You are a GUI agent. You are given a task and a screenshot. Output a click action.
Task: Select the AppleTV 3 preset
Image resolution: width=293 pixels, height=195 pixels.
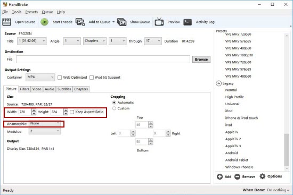click(233, 146)
